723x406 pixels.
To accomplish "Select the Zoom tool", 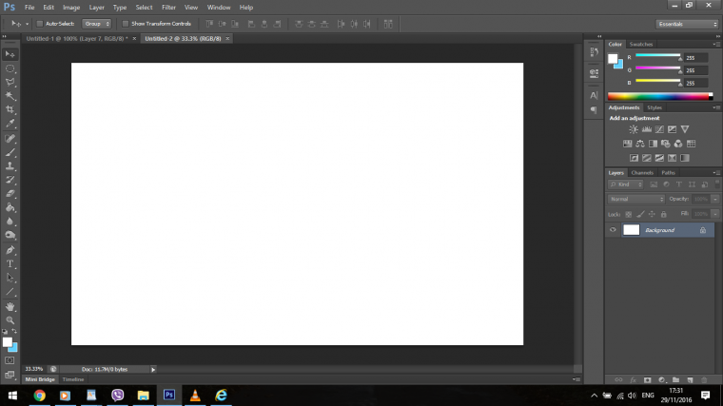I will click(x=10, y=319).
